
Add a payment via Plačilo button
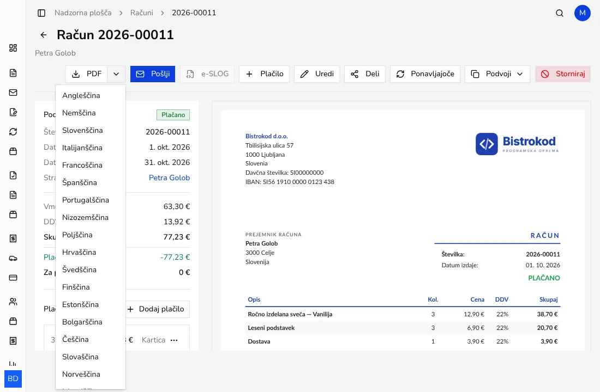click(x=264, y=74)
